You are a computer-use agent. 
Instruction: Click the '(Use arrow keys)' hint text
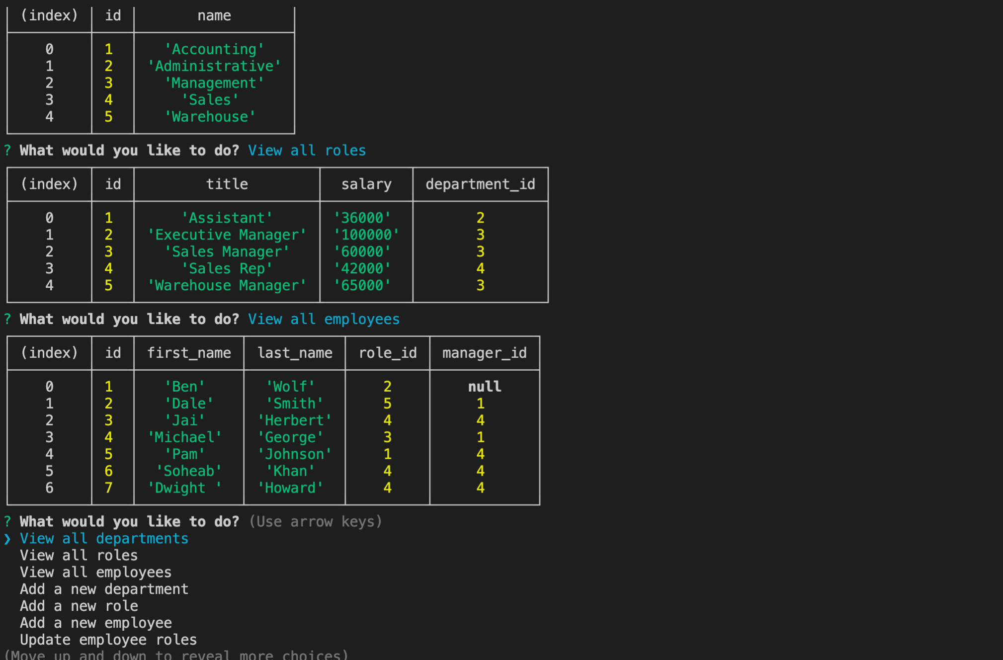pos(315,522)
